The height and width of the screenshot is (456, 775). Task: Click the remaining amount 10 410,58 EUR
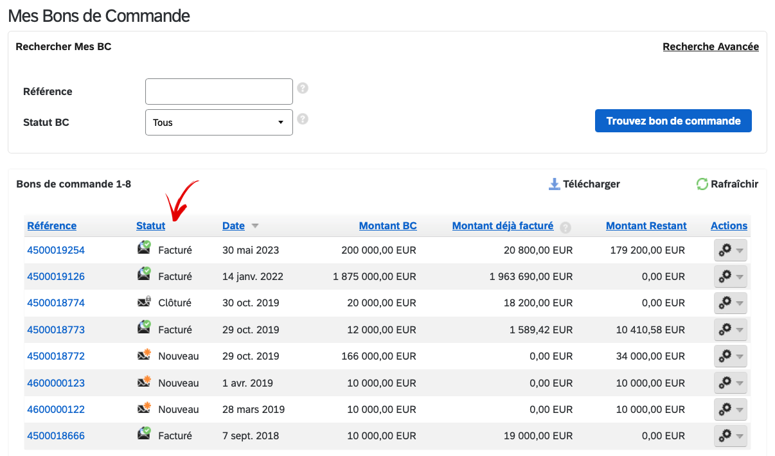pos(650,329)
